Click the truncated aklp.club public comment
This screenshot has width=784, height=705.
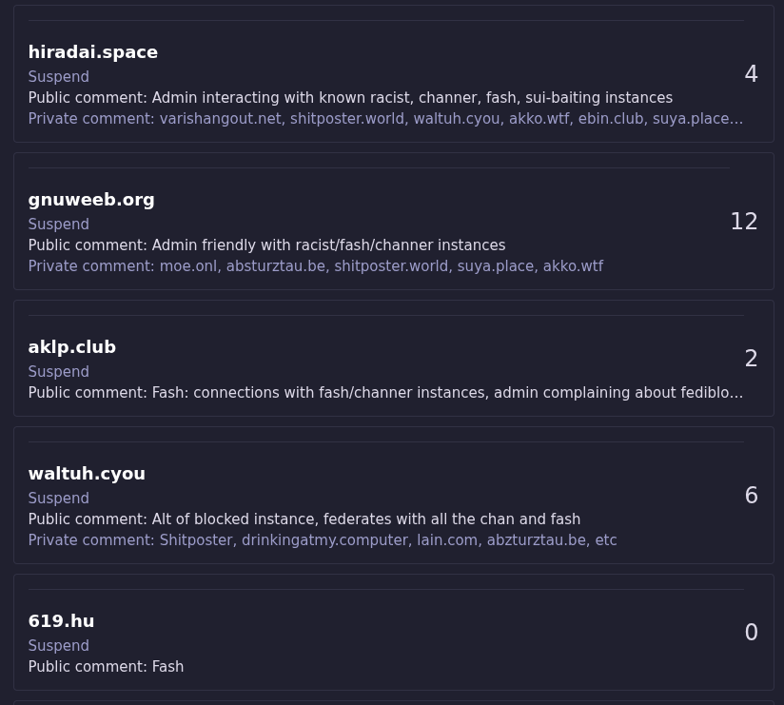tap(384, 393)
